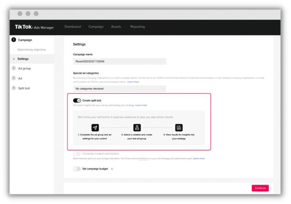The height and width of the screenshot is (204, 291).
Task: Click the step 2 Ad group number icon
Action: [x=14, y=68]
